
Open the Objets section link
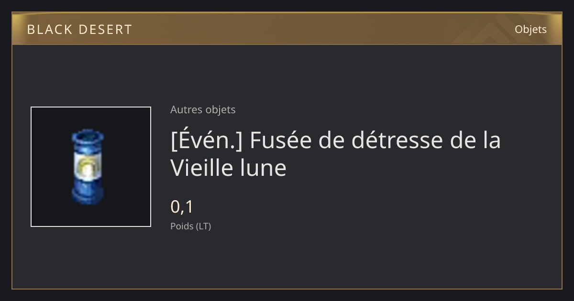(x=530, y=29)
